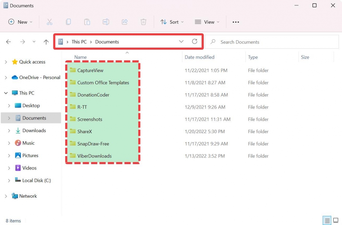Open the View options dropdown
The image size is (342, 225).
pos(207,22)
